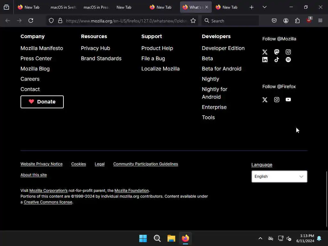Open the Firefox account menu
The width and height of the screenshot is (328, 246).
point(286,20)
